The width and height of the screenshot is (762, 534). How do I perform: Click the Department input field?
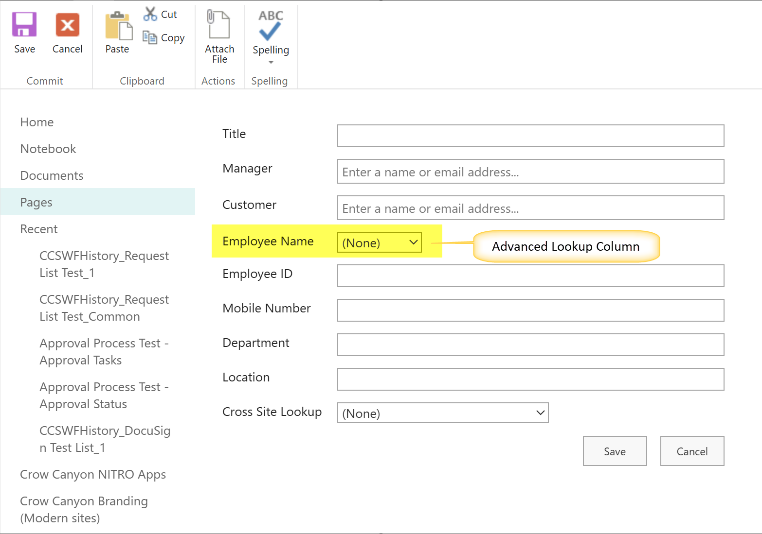[530, 345]
